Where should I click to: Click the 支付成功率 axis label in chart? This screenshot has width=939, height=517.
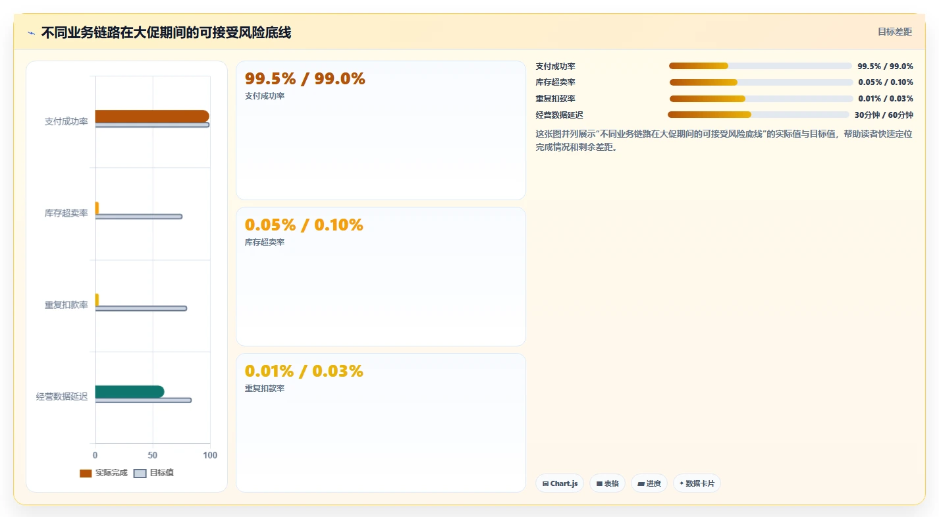coord(66,122)
